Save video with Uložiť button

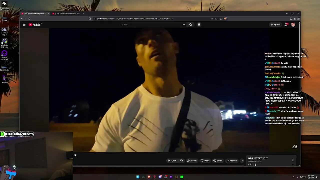click(x=205, y=161)
